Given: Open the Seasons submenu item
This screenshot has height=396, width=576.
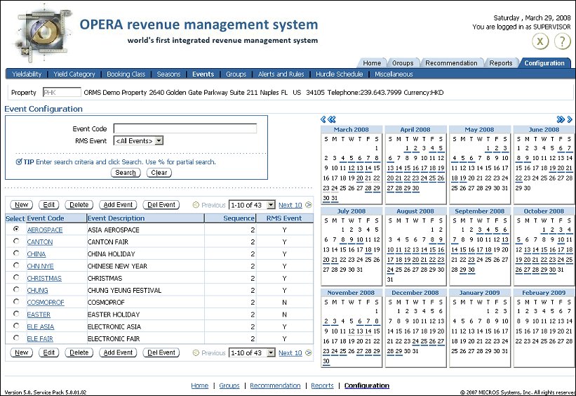Looking at the screenshot, I should pos(168,74).
